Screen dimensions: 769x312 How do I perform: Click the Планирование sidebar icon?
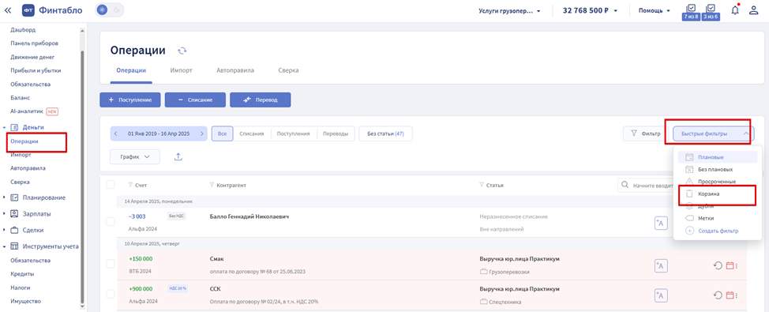[x=14, y=197]
